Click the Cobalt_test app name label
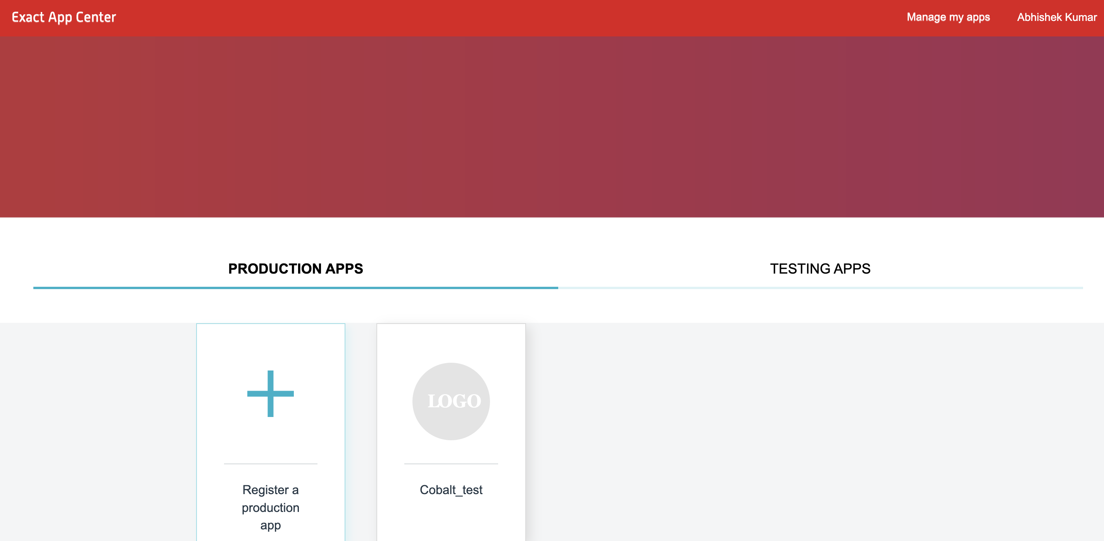The height and width of the screenshot is (541, 1104). point(451,489)
